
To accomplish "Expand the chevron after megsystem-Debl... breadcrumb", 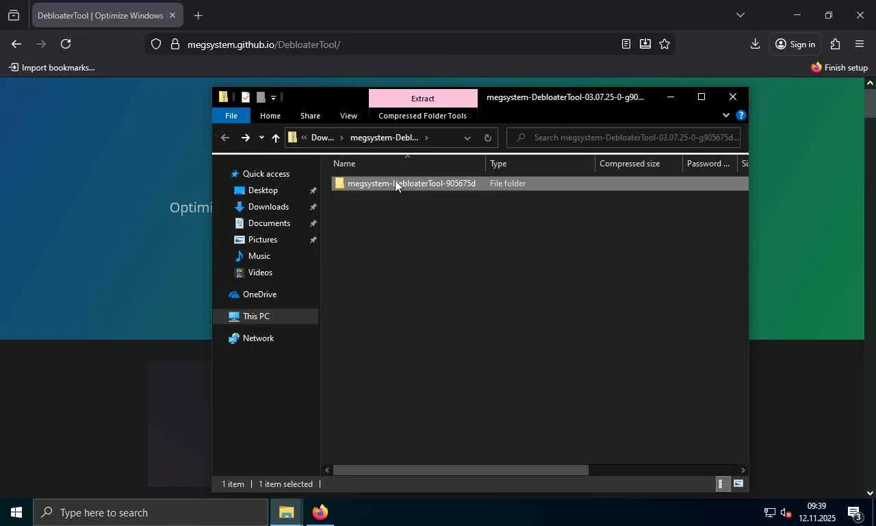I will tap(426, 138).
